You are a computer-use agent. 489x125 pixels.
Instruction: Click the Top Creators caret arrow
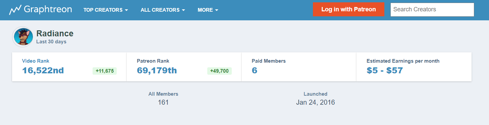click(126, 10)
